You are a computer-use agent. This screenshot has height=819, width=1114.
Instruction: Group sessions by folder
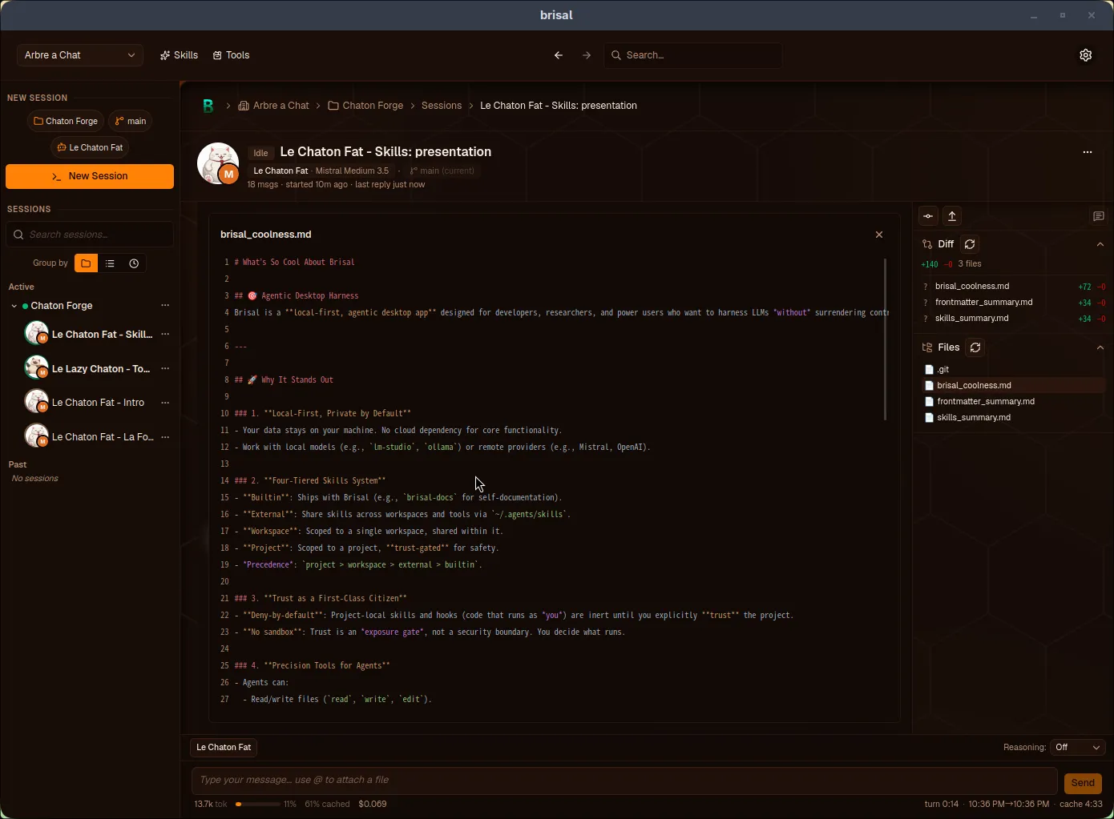pos(86,263)
